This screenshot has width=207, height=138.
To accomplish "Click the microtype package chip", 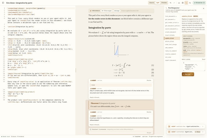I will [x=117, y=11].
